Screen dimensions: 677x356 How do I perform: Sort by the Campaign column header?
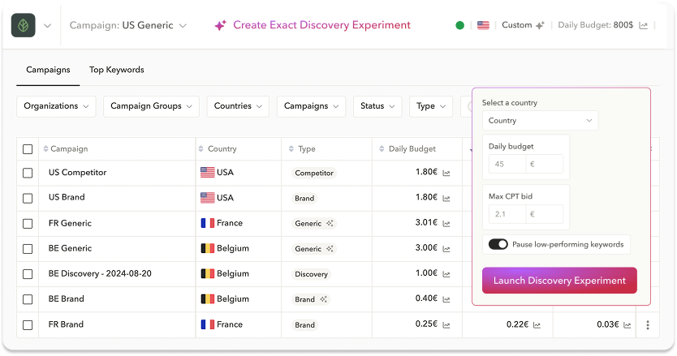coord(66,149)
